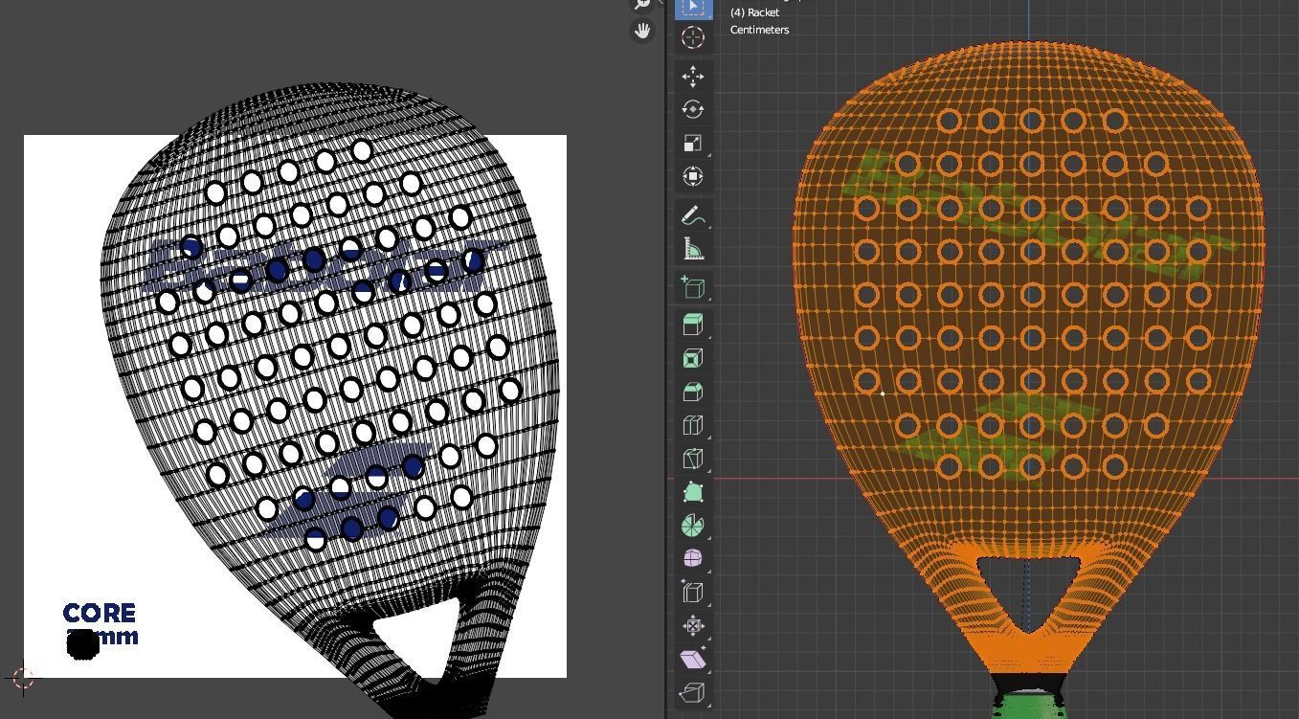Select the Bevel tool
The height and width of the screenshot is (719, 1299).
[x=692, y=391]
